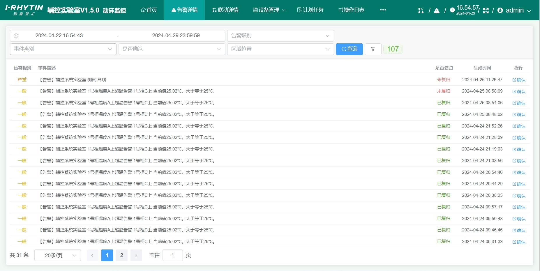Viewport: 540px width, 271px height.
Task: Click the previous page arrow
Action: (93, 255)
